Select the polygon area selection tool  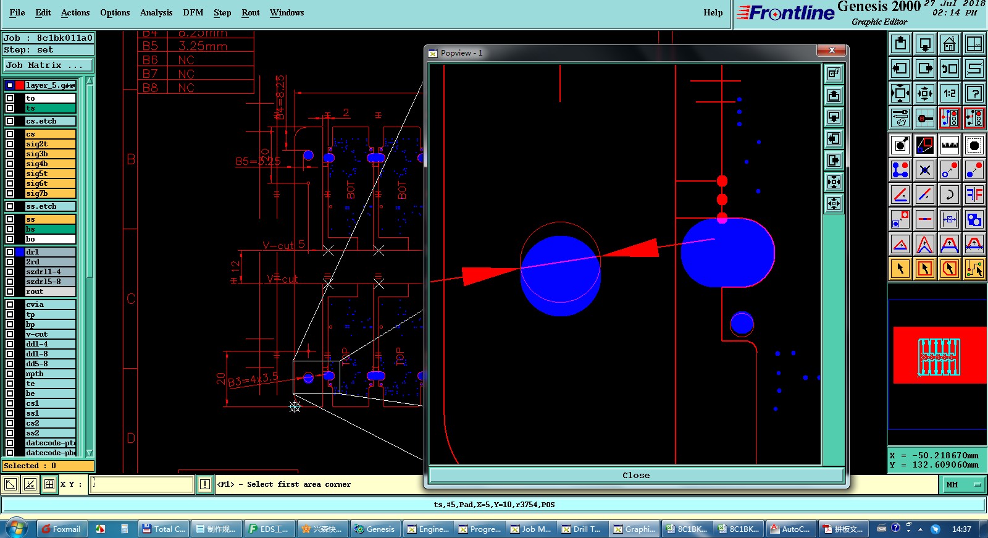coord(950,269)
